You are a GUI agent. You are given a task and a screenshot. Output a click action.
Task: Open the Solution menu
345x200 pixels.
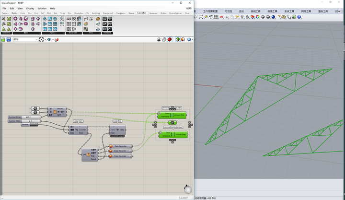pos(42,8)
